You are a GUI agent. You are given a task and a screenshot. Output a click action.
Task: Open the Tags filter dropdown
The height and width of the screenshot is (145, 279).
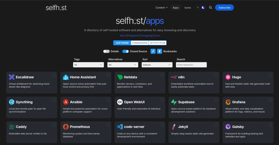[x=88, y=65]
